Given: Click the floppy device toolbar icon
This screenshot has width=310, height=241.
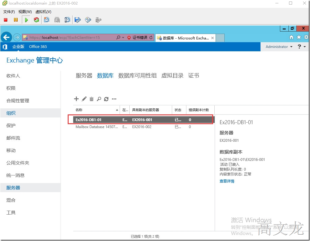Looking at the screenshot, I should 78,20.
